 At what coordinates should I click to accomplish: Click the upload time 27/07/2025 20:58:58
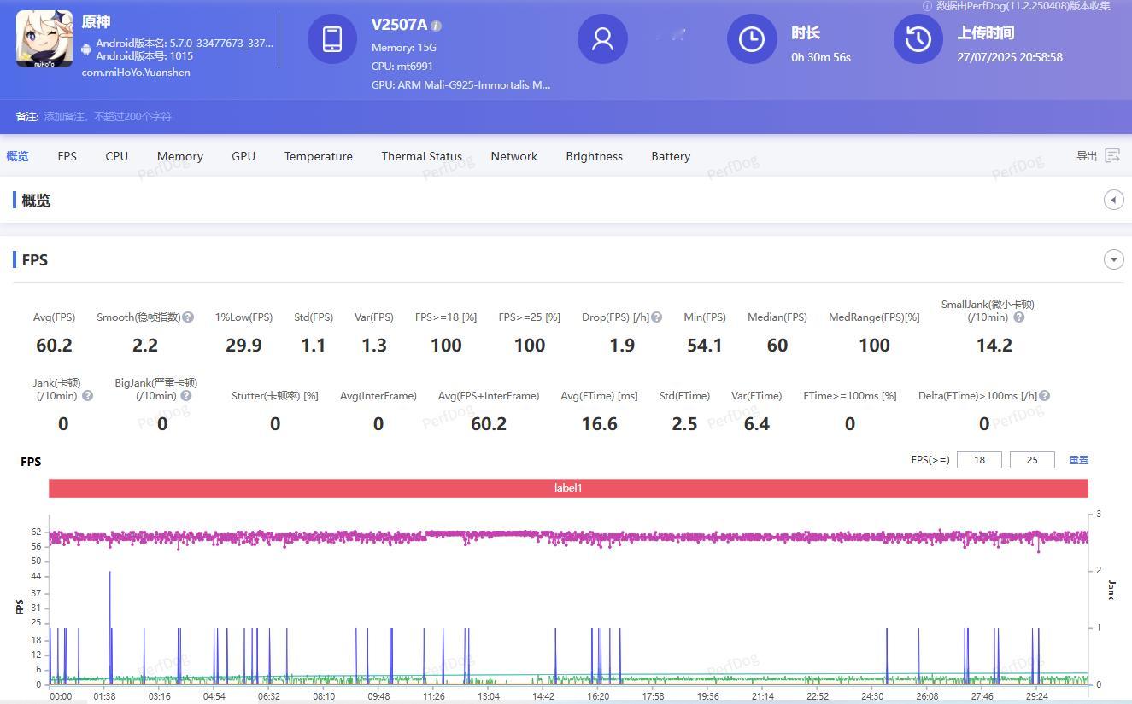click(x=1010, y=57)
